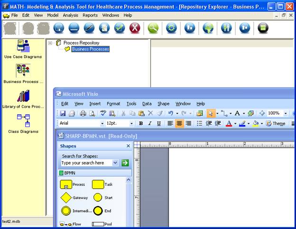The height and width of the screenshot is (229, 296).
Task: Click the red X delete toolbar icon
Action: 135,28
